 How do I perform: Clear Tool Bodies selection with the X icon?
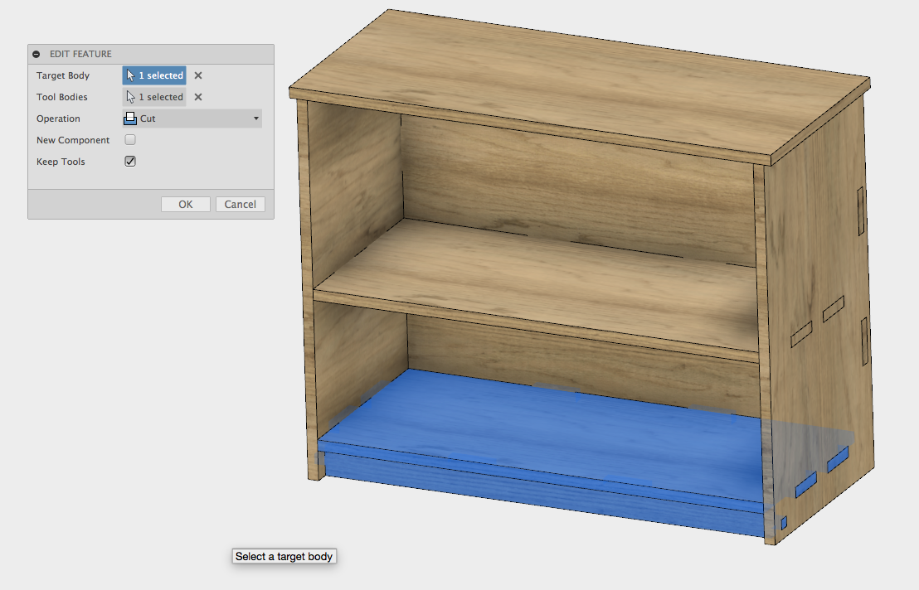click(197, 97)
